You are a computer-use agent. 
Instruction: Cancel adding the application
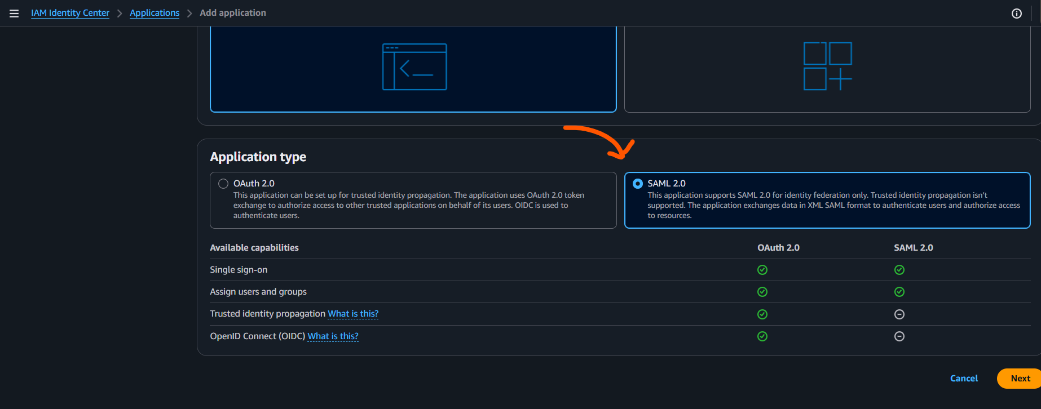coord(964,379)
